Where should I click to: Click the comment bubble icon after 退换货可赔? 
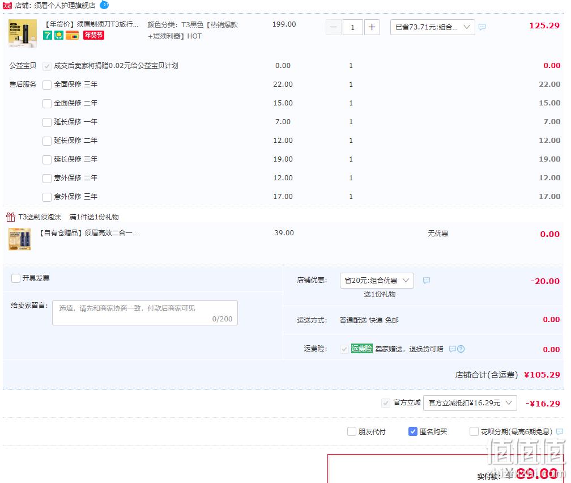[452, 349]
